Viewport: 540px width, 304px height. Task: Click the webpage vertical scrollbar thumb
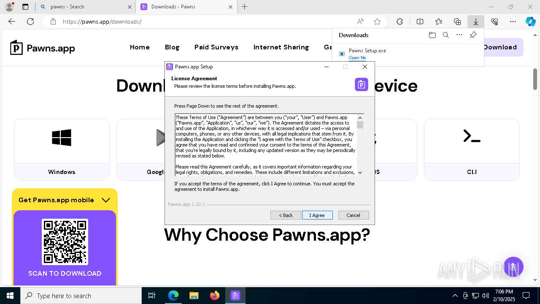pos(535,79)
